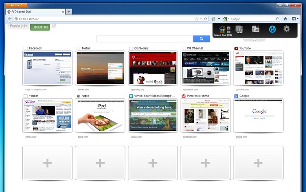The height and width of the screenshot is (192, 306).
Task: Open the Speed Dial (10) home icon
Action: 222,30
